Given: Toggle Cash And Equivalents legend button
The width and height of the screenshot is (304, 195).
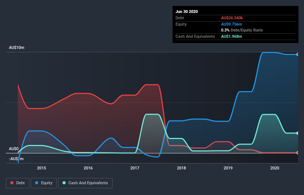Looking at the screenshot, I should [85, 183].
